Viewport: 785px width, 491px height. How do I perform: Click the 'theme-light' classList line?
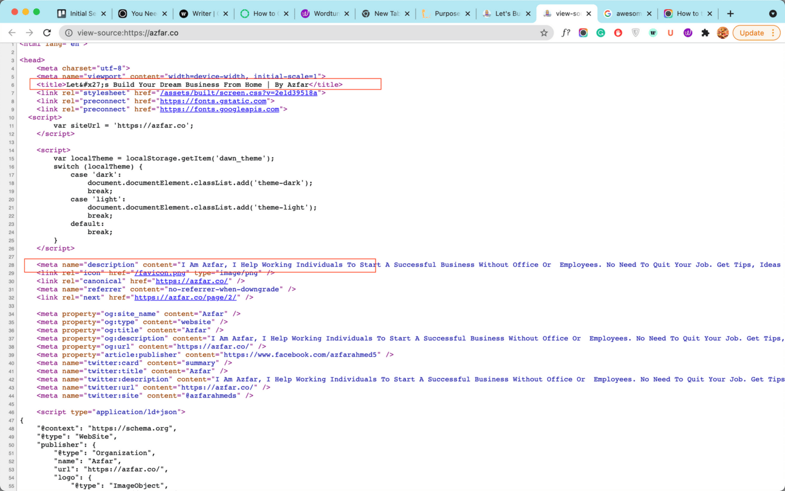[202, 207]
